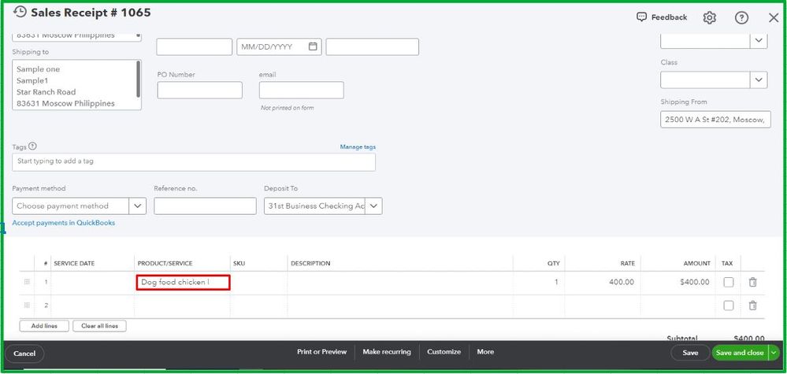Open the Customize option
Image resolution: width=787 pixels, height=374 pixels.
[444, 352]
